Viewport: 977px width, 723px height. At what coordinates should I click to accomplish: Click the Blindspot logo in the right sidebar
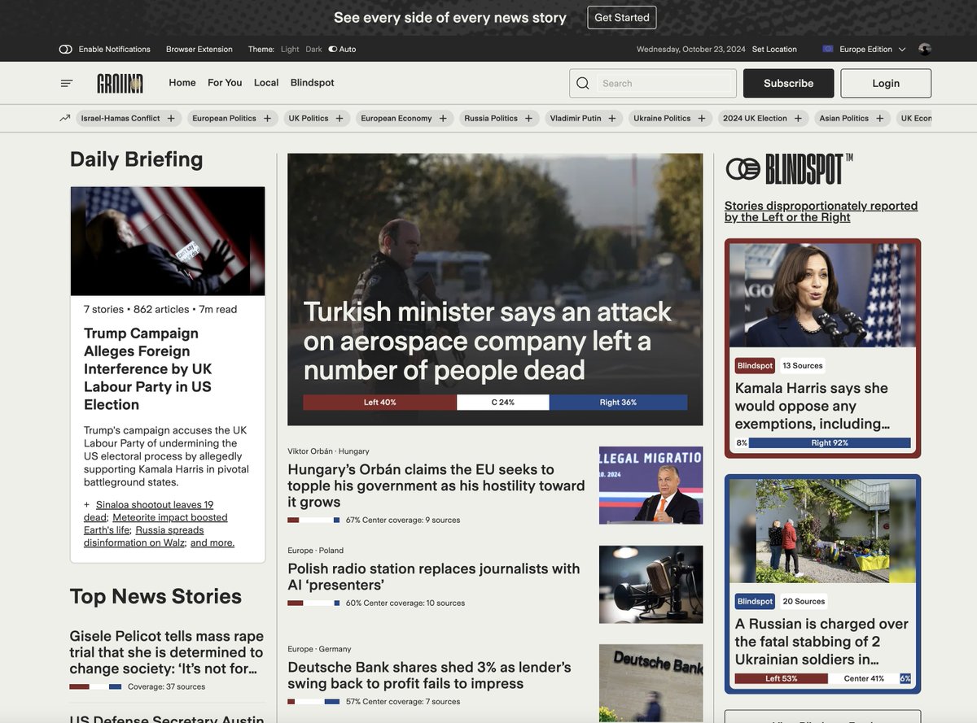coord(788,170)
